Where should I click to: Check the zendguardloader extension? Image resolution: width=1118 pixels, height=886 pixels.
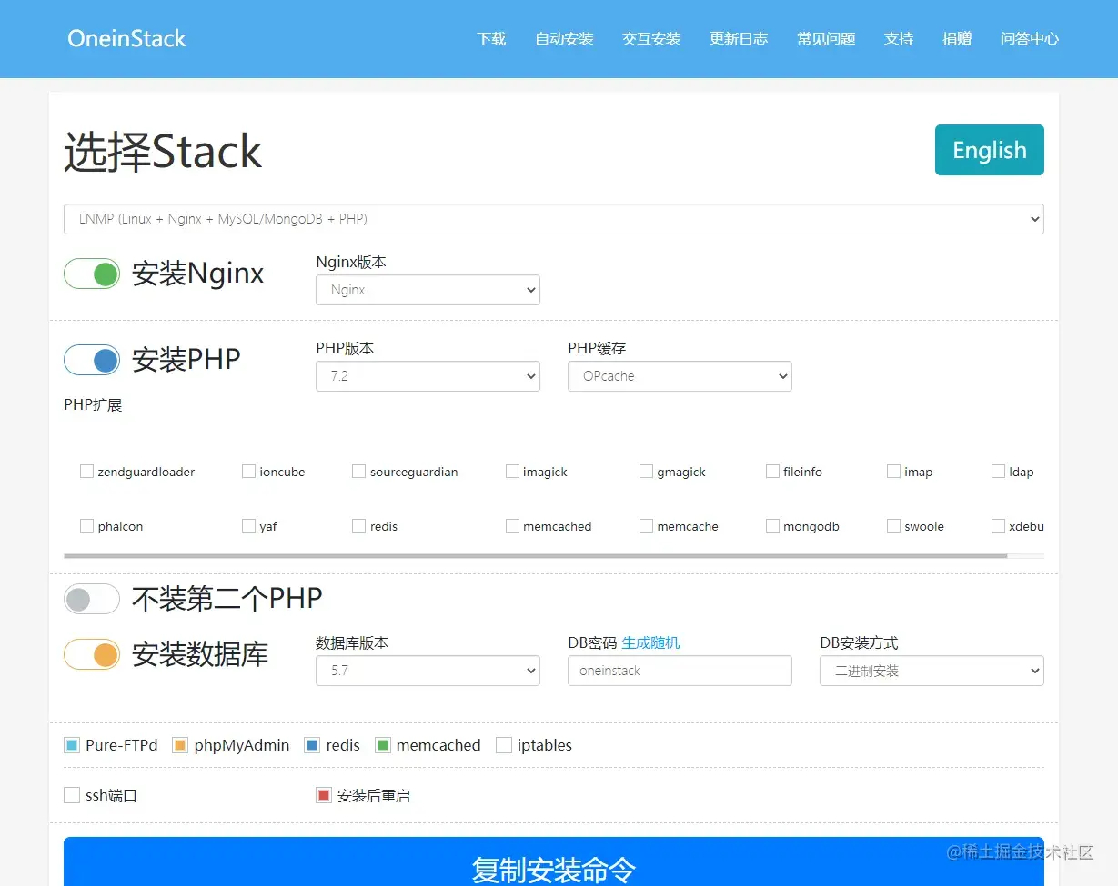tap(87, 472)
